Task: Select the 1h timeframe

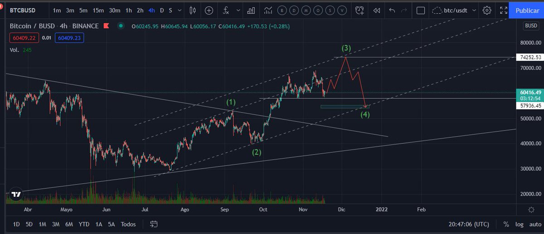Action: [x=129, y=10]
